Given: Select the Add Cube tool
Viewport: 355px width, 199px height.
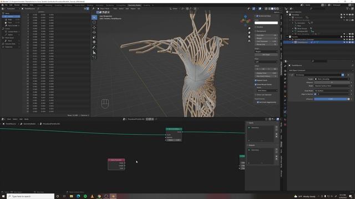Looking at the screenshot, I should click(x=94, y=57).
